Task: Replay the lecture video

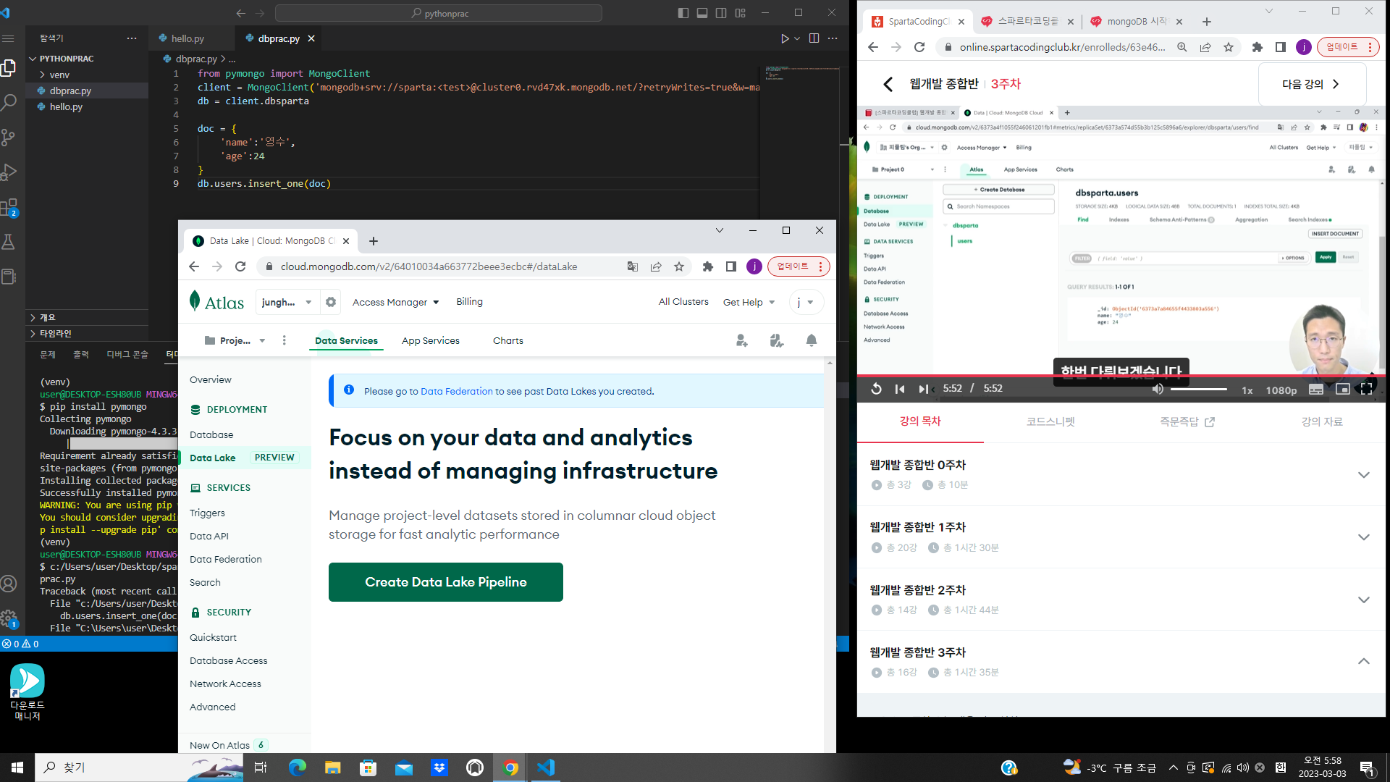Action: click(876, 389)
